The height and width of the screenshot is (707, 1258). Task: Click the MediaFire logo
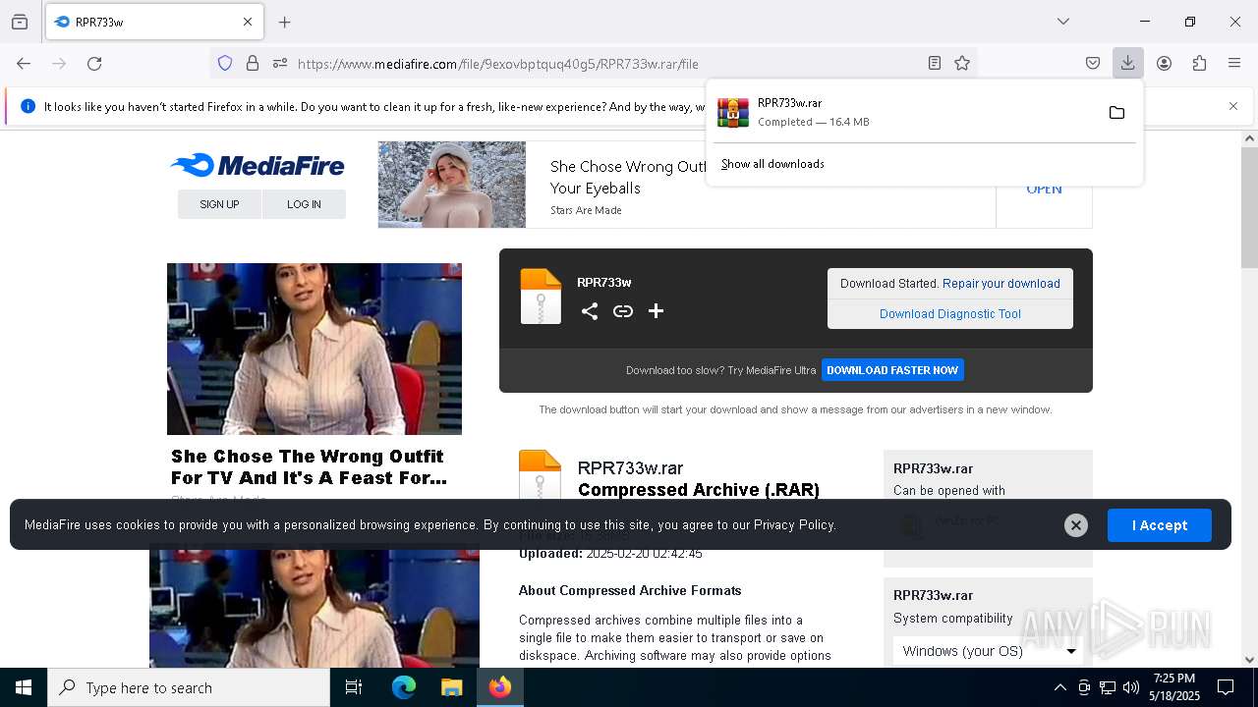coord(257,165)
